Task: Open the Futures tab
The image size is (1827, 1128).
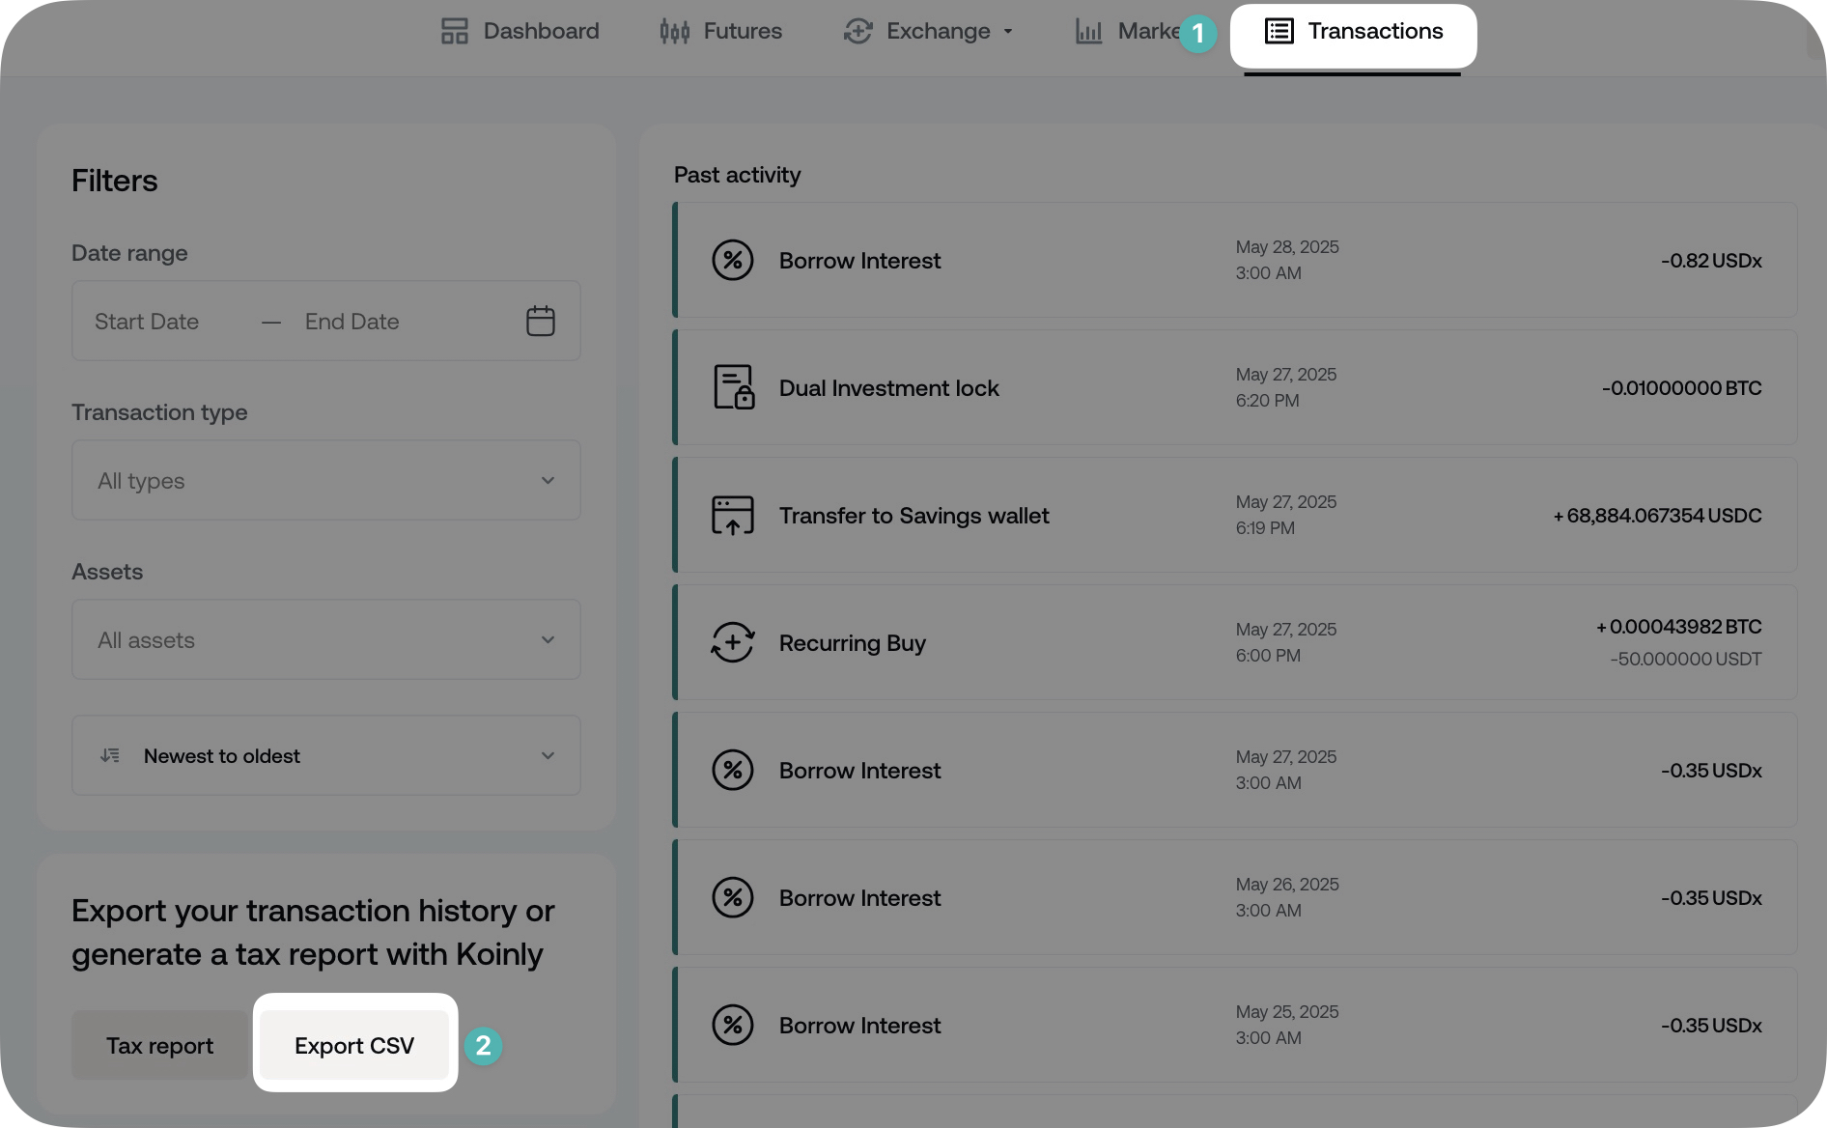Action: coord(720,32)
